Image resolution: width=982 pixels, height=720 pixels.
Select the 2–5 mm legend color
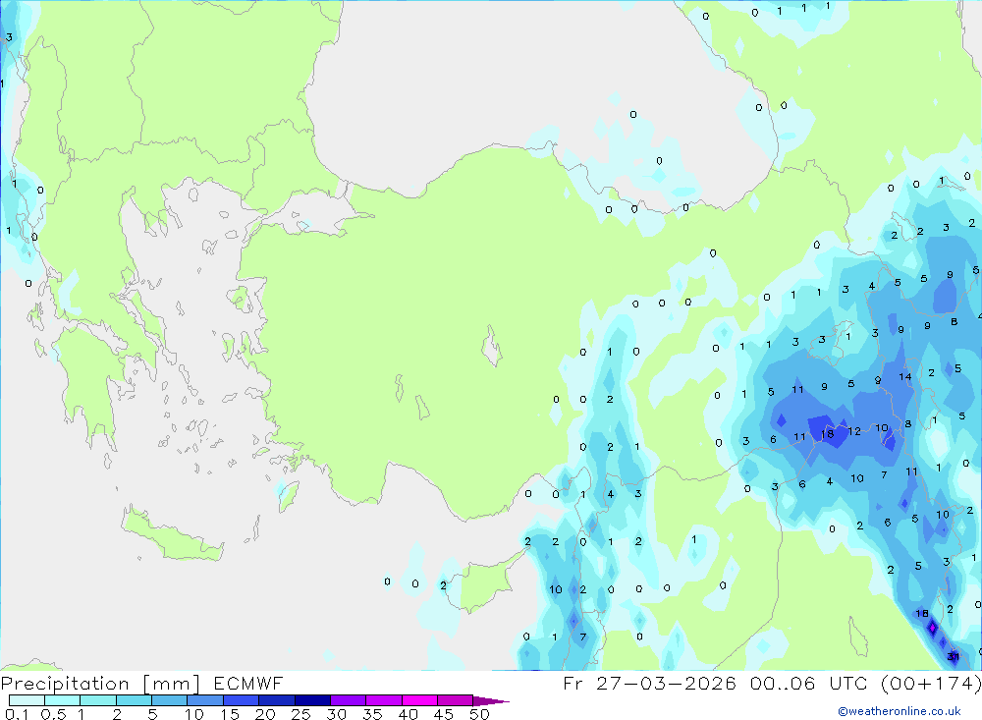pos(134,700)
